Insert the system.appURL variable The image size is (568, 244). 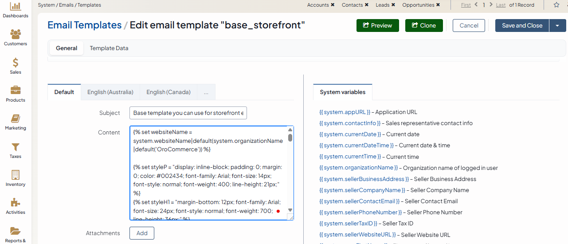point(345,112)
